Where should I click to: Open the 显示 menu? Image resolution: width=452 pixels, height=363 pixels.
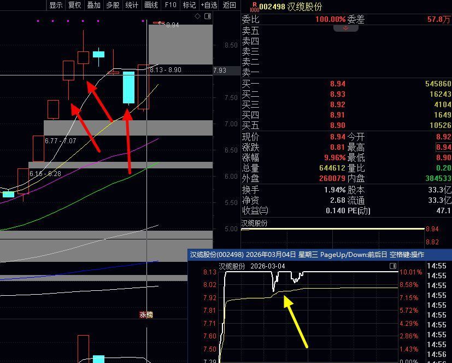coord(56,5)
